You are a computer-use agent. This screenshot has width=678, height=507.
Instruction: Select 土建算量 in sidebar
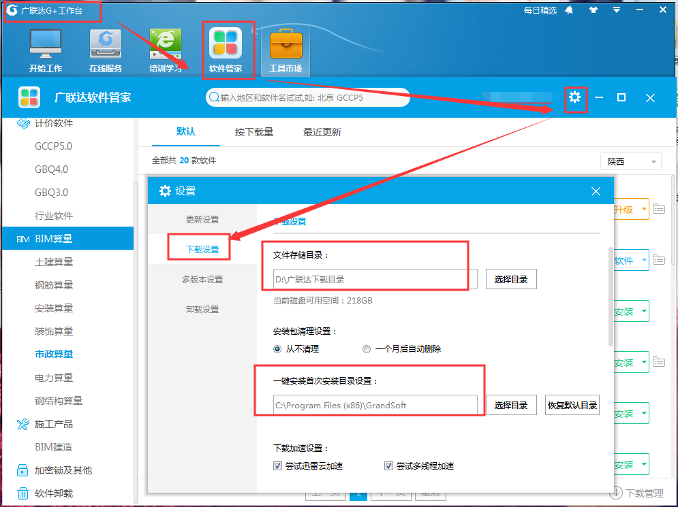coord(54,262)
